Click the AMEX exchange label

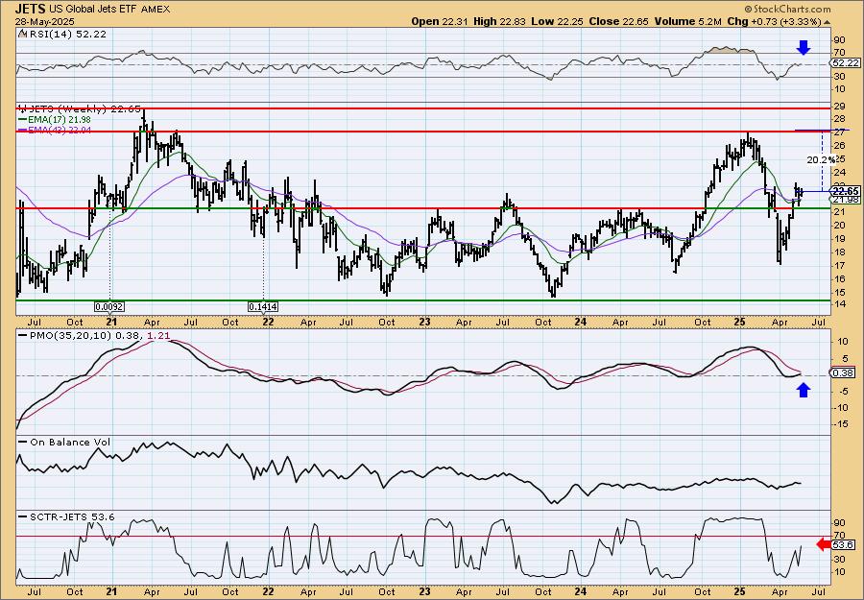[156, 10]
